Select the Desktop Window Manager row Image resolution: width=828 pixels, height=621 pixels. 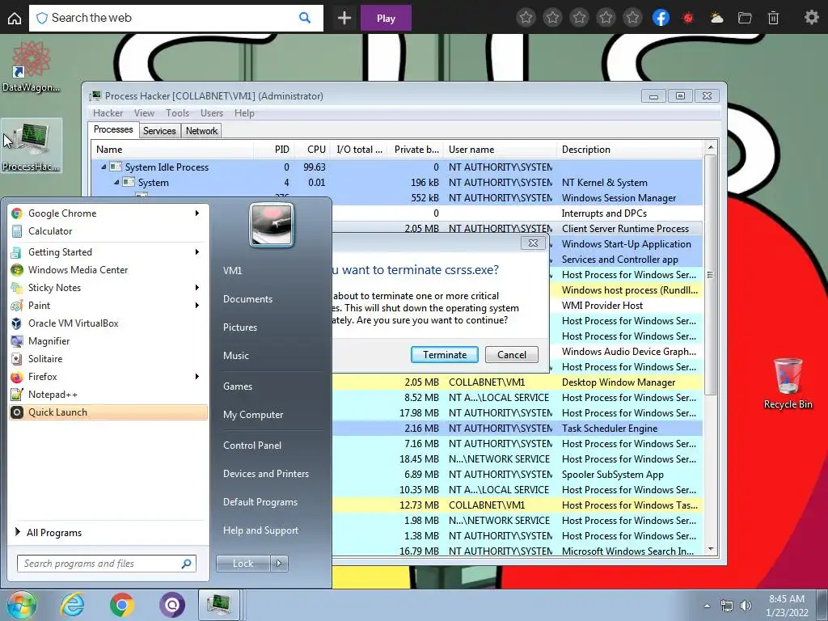tap(517, 382)
